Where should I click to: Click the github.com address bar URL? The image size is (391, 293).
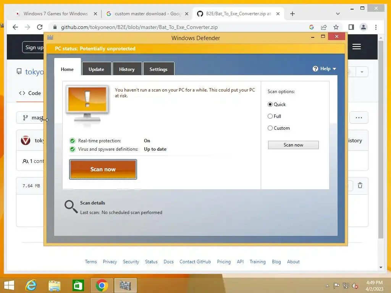[x=139, y=27]
